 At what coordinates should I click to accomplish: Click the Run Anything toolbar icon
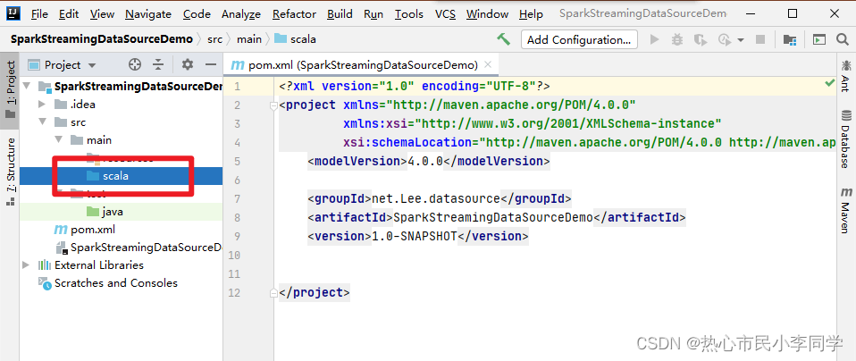pyautogui.click(x=818, y=39)
